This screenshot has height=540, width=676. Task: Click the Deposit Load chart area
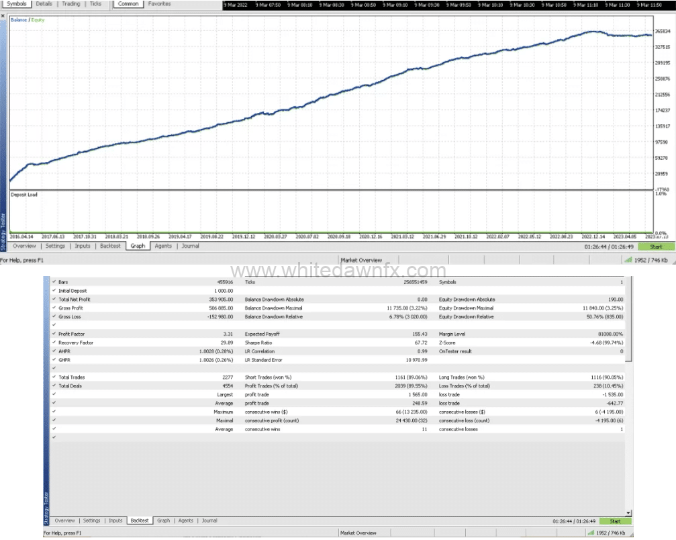(329, 212)
